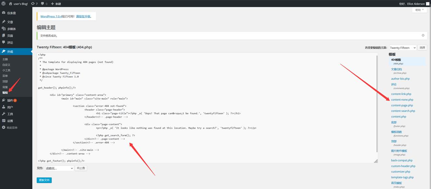The image size is (431, 189).
Task: Collapse sidebar with 收起菜单 icon
Action: click(4, 127)
